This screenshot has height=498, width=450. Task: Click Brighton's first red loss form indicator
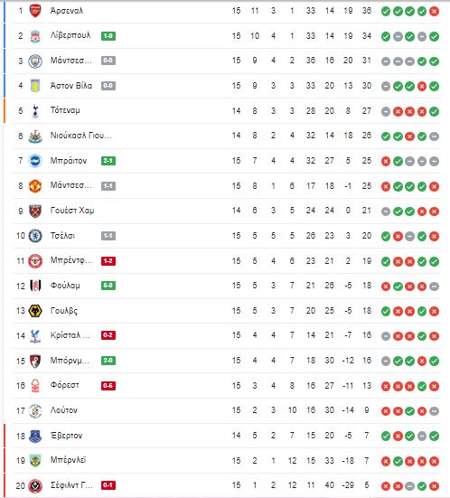pos(386,162)
